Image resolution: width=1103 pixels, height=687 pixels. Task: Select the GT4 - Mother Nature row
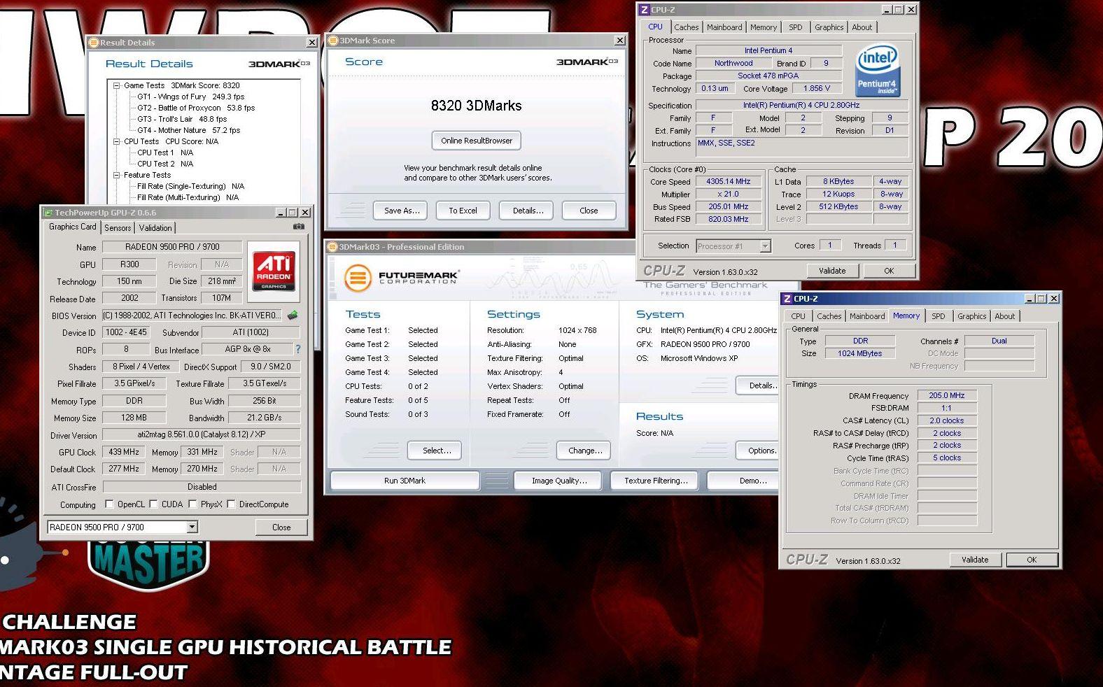(188, 130)
